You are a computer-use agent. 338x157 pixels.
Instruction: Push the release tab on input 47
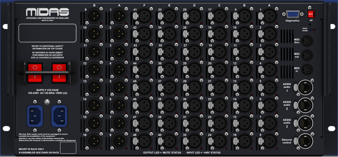coord(135,123)
